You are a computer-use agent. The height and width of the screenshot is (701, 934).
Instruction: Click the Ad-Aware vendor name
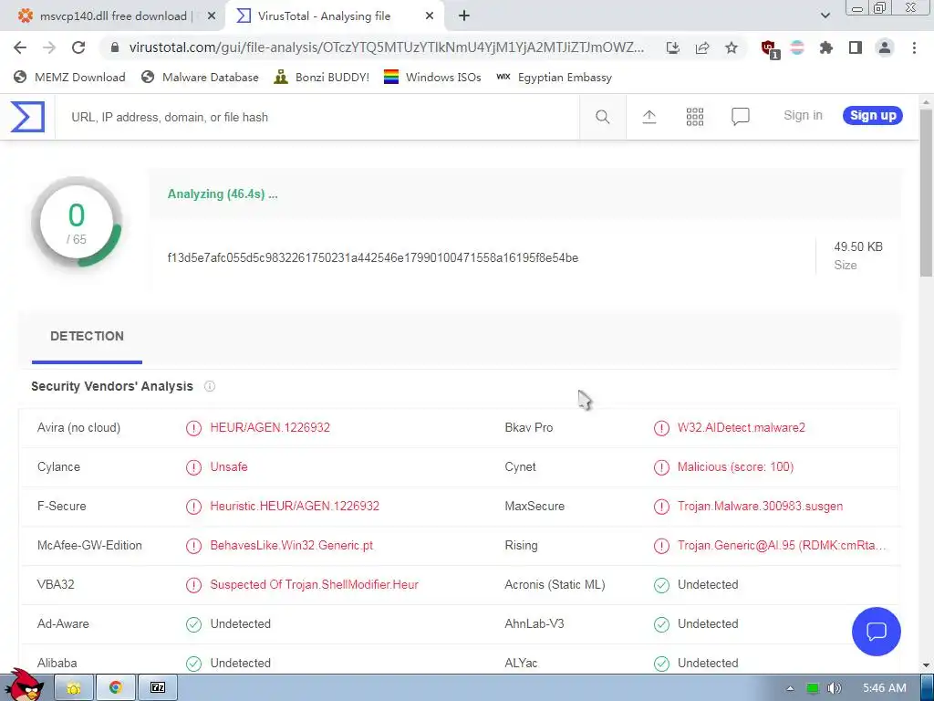pos(63,624)
